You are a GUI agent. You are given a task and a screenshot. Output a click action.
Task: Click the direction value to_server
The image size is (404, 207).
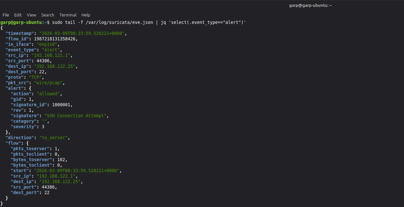54,138
